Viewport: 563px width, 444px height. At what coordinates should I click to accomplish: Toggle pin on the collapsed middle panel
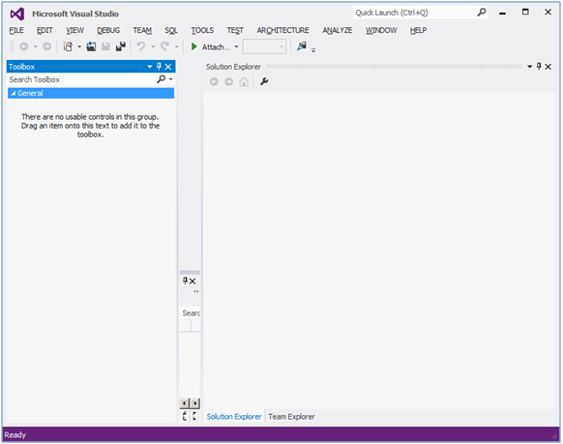point(185,281)
